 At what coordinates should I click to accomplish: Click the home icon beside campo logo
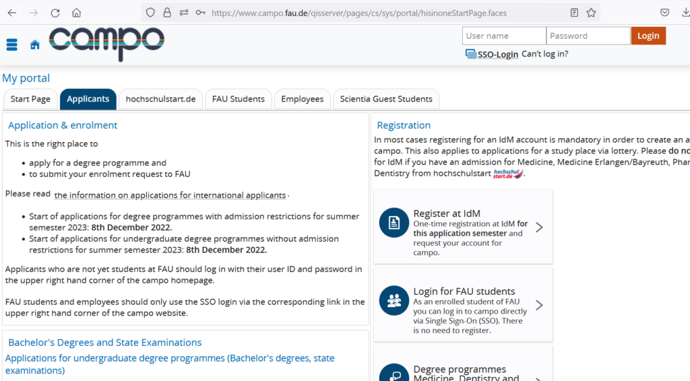click(x=34, y=44)
